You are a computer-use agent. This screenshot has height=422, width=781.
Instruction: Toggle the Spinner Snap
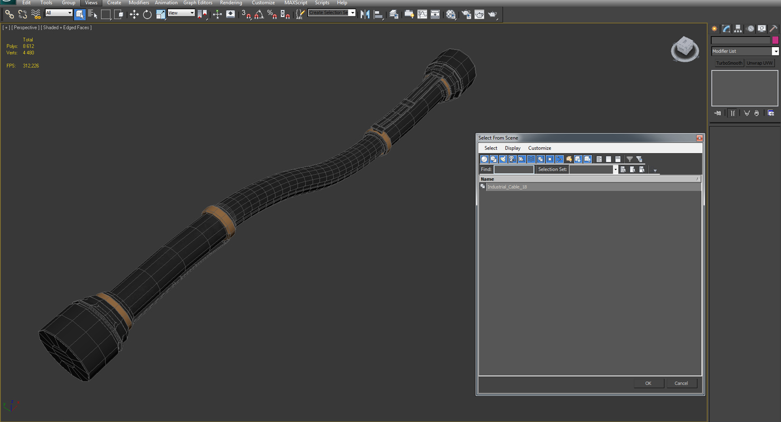[x=285, y=14]
